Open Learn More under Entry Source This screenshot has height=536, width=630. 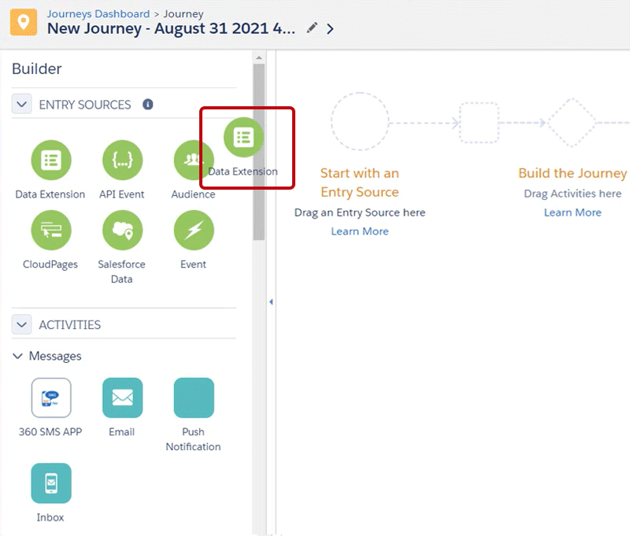click(360, 231)
